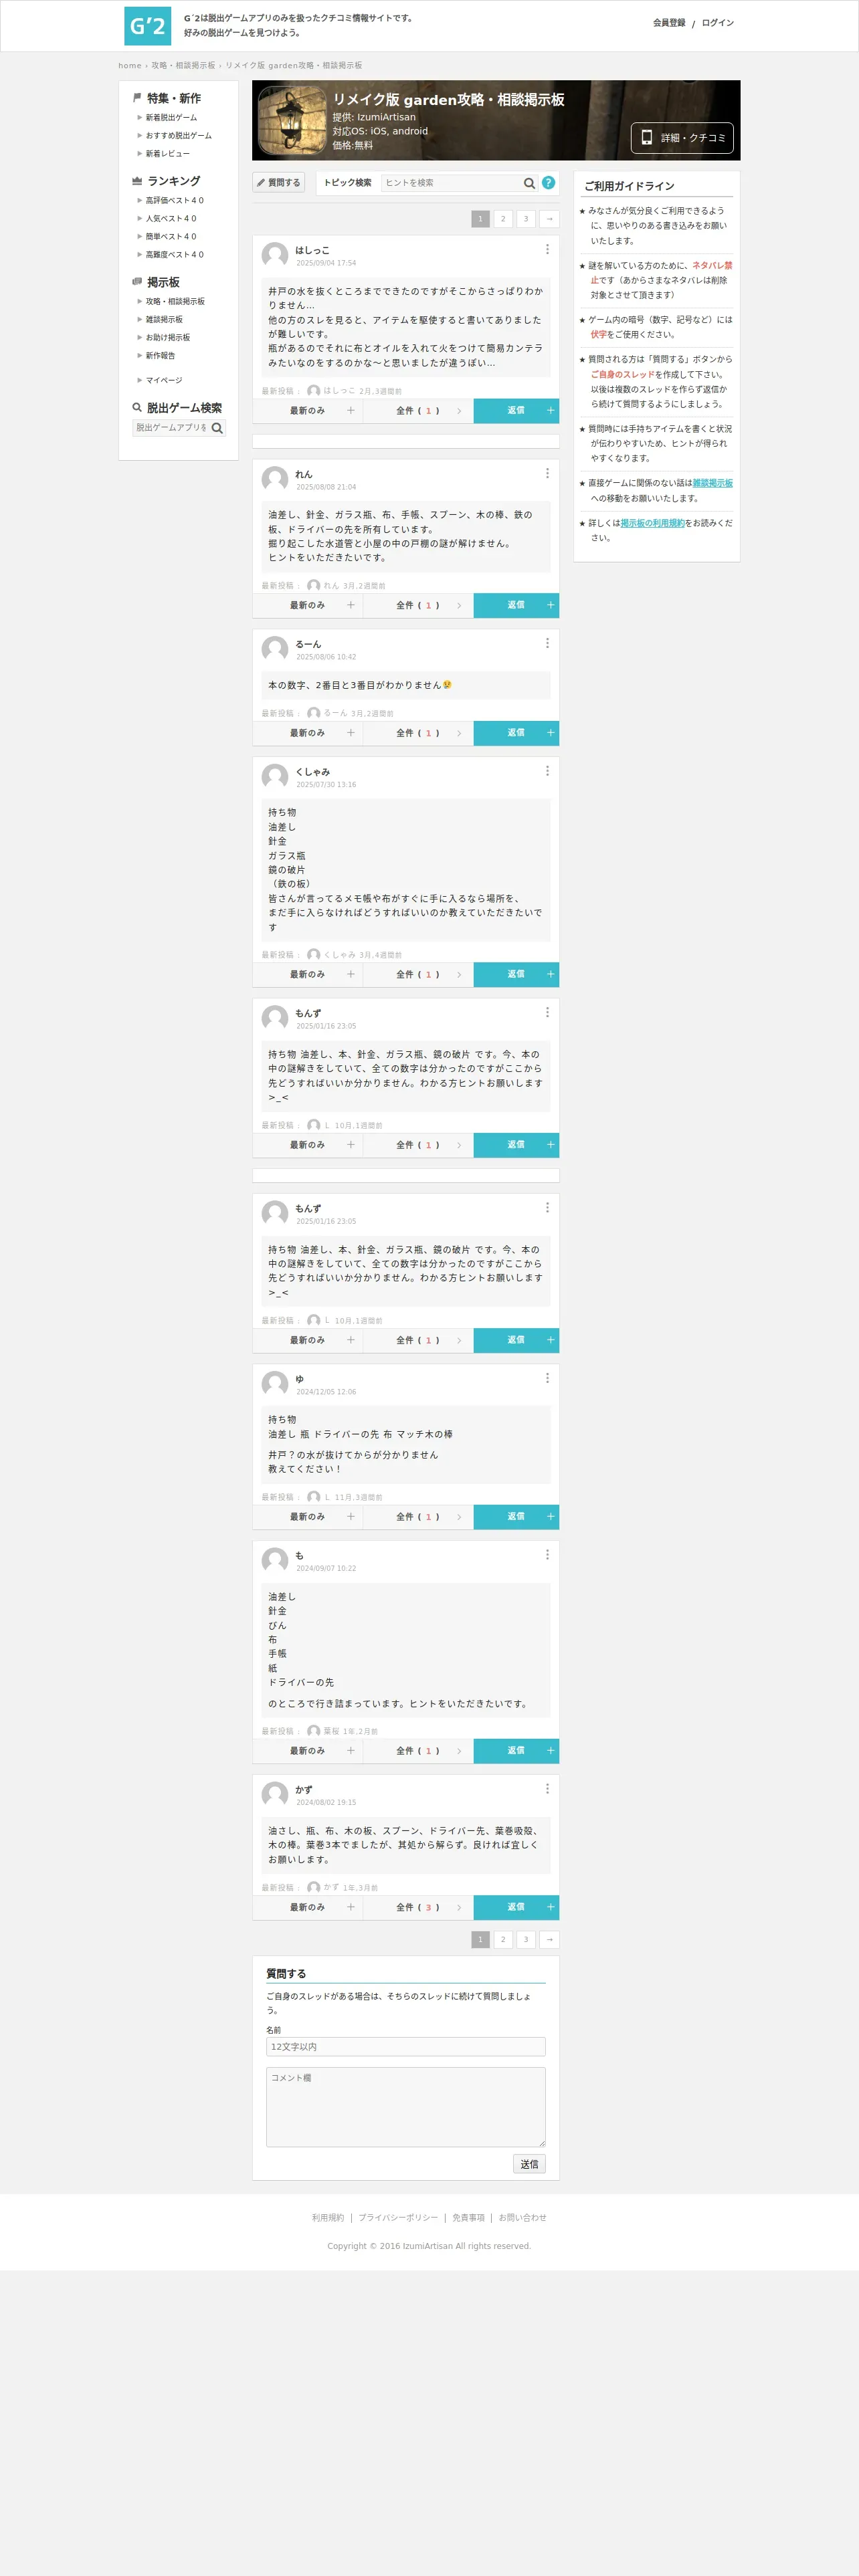Expand 全件 (3) replies on かず's thread

click(x=418, y=1907)
